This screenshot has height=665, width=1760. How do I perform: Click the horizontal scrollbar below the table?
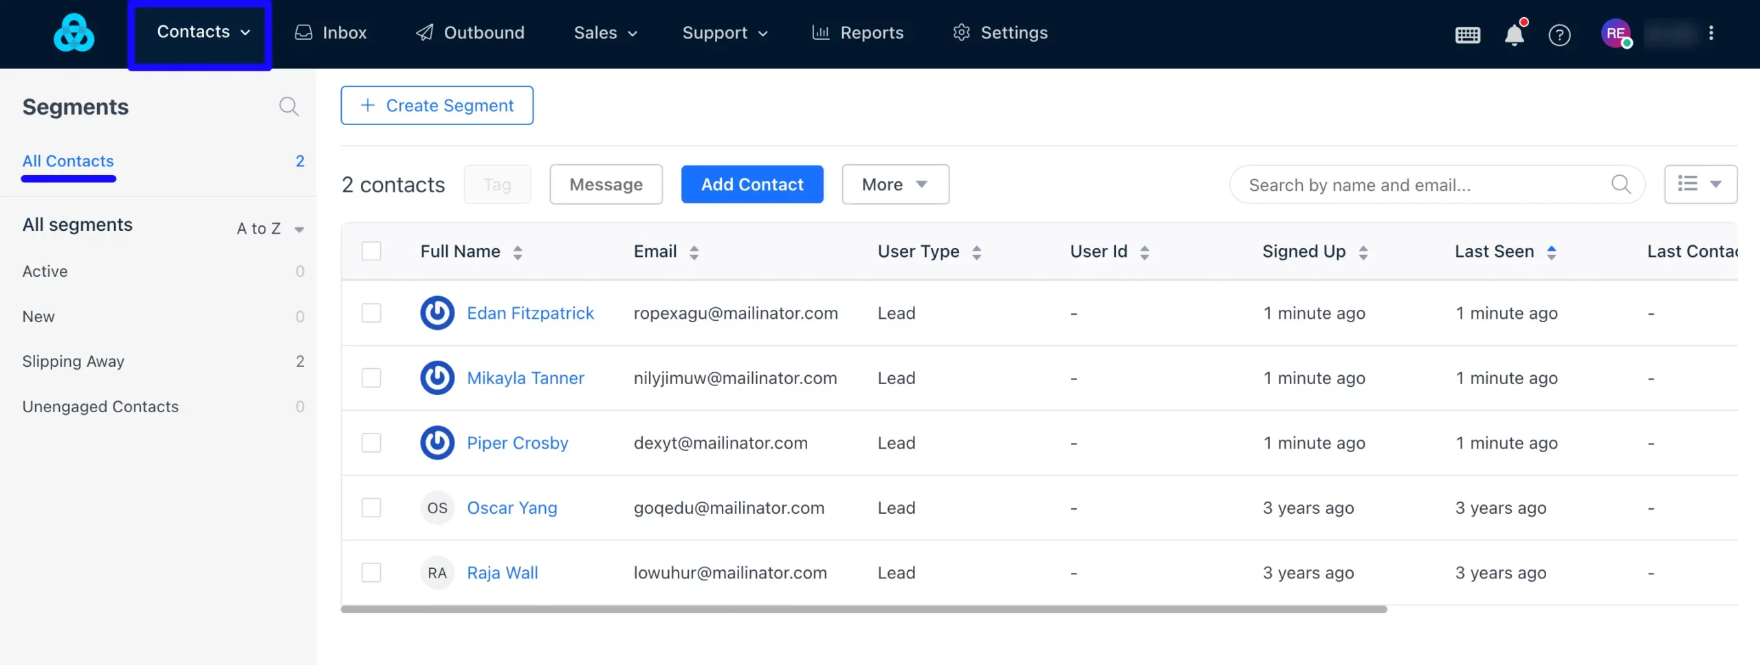863,609
